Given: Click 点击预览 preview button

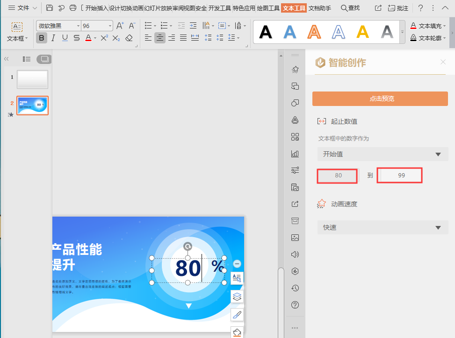Looking at the screenshot, I should (380, 99).
